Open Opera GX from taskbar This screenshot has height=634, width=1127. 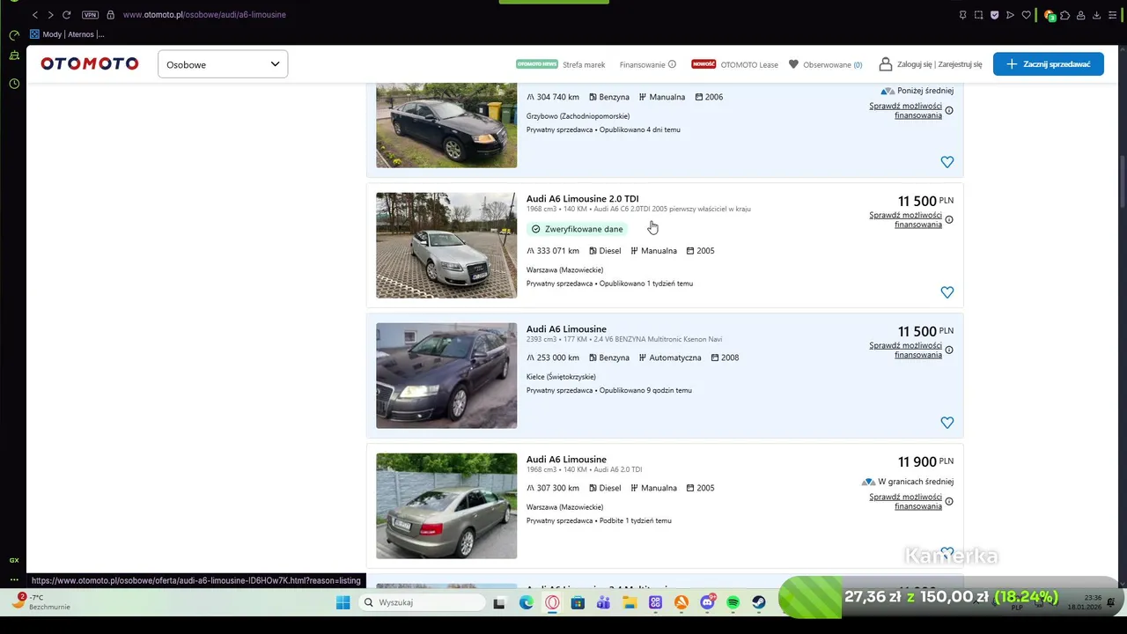(552, 603)
